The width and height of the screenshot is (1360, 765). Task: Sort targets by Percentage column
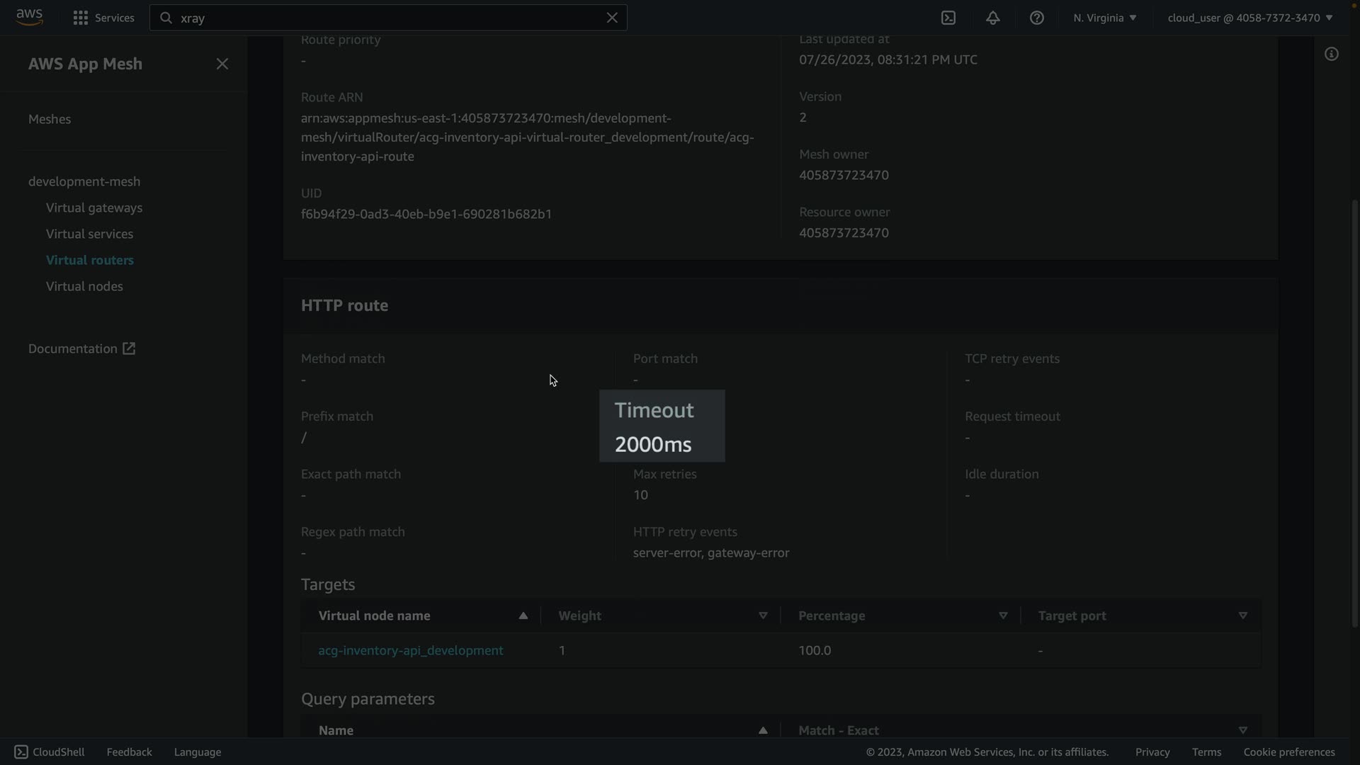(1002, 616)
